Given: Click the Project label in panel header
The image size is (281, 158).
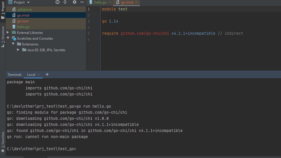Looking at the screenshot, I should 19,2.
